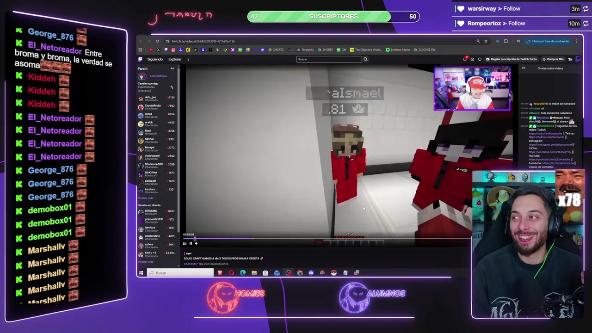592x333 pixels.
Task: Collapse the video chat panel arrow
Action: tap(524, 68)
